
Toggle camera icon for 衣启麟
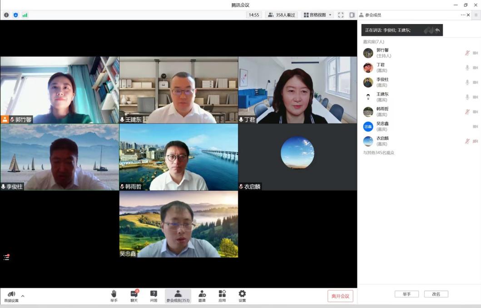(x=475, y=141)
